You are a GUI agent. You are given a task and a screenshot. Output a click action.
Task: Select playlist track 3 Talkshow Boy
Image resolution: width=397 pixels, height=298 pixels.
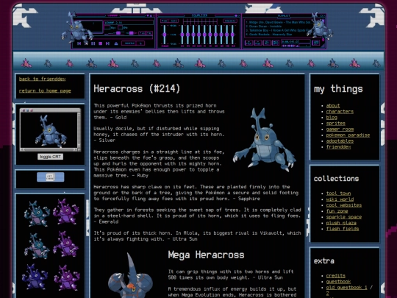pos(278,30)
